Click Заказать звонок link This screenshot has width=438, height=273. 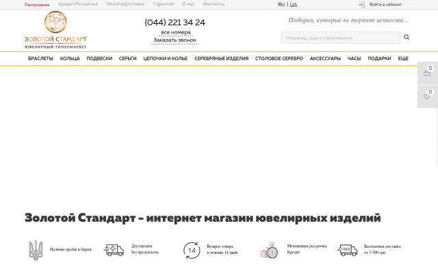pyautogui.click(x=175, y=40)
